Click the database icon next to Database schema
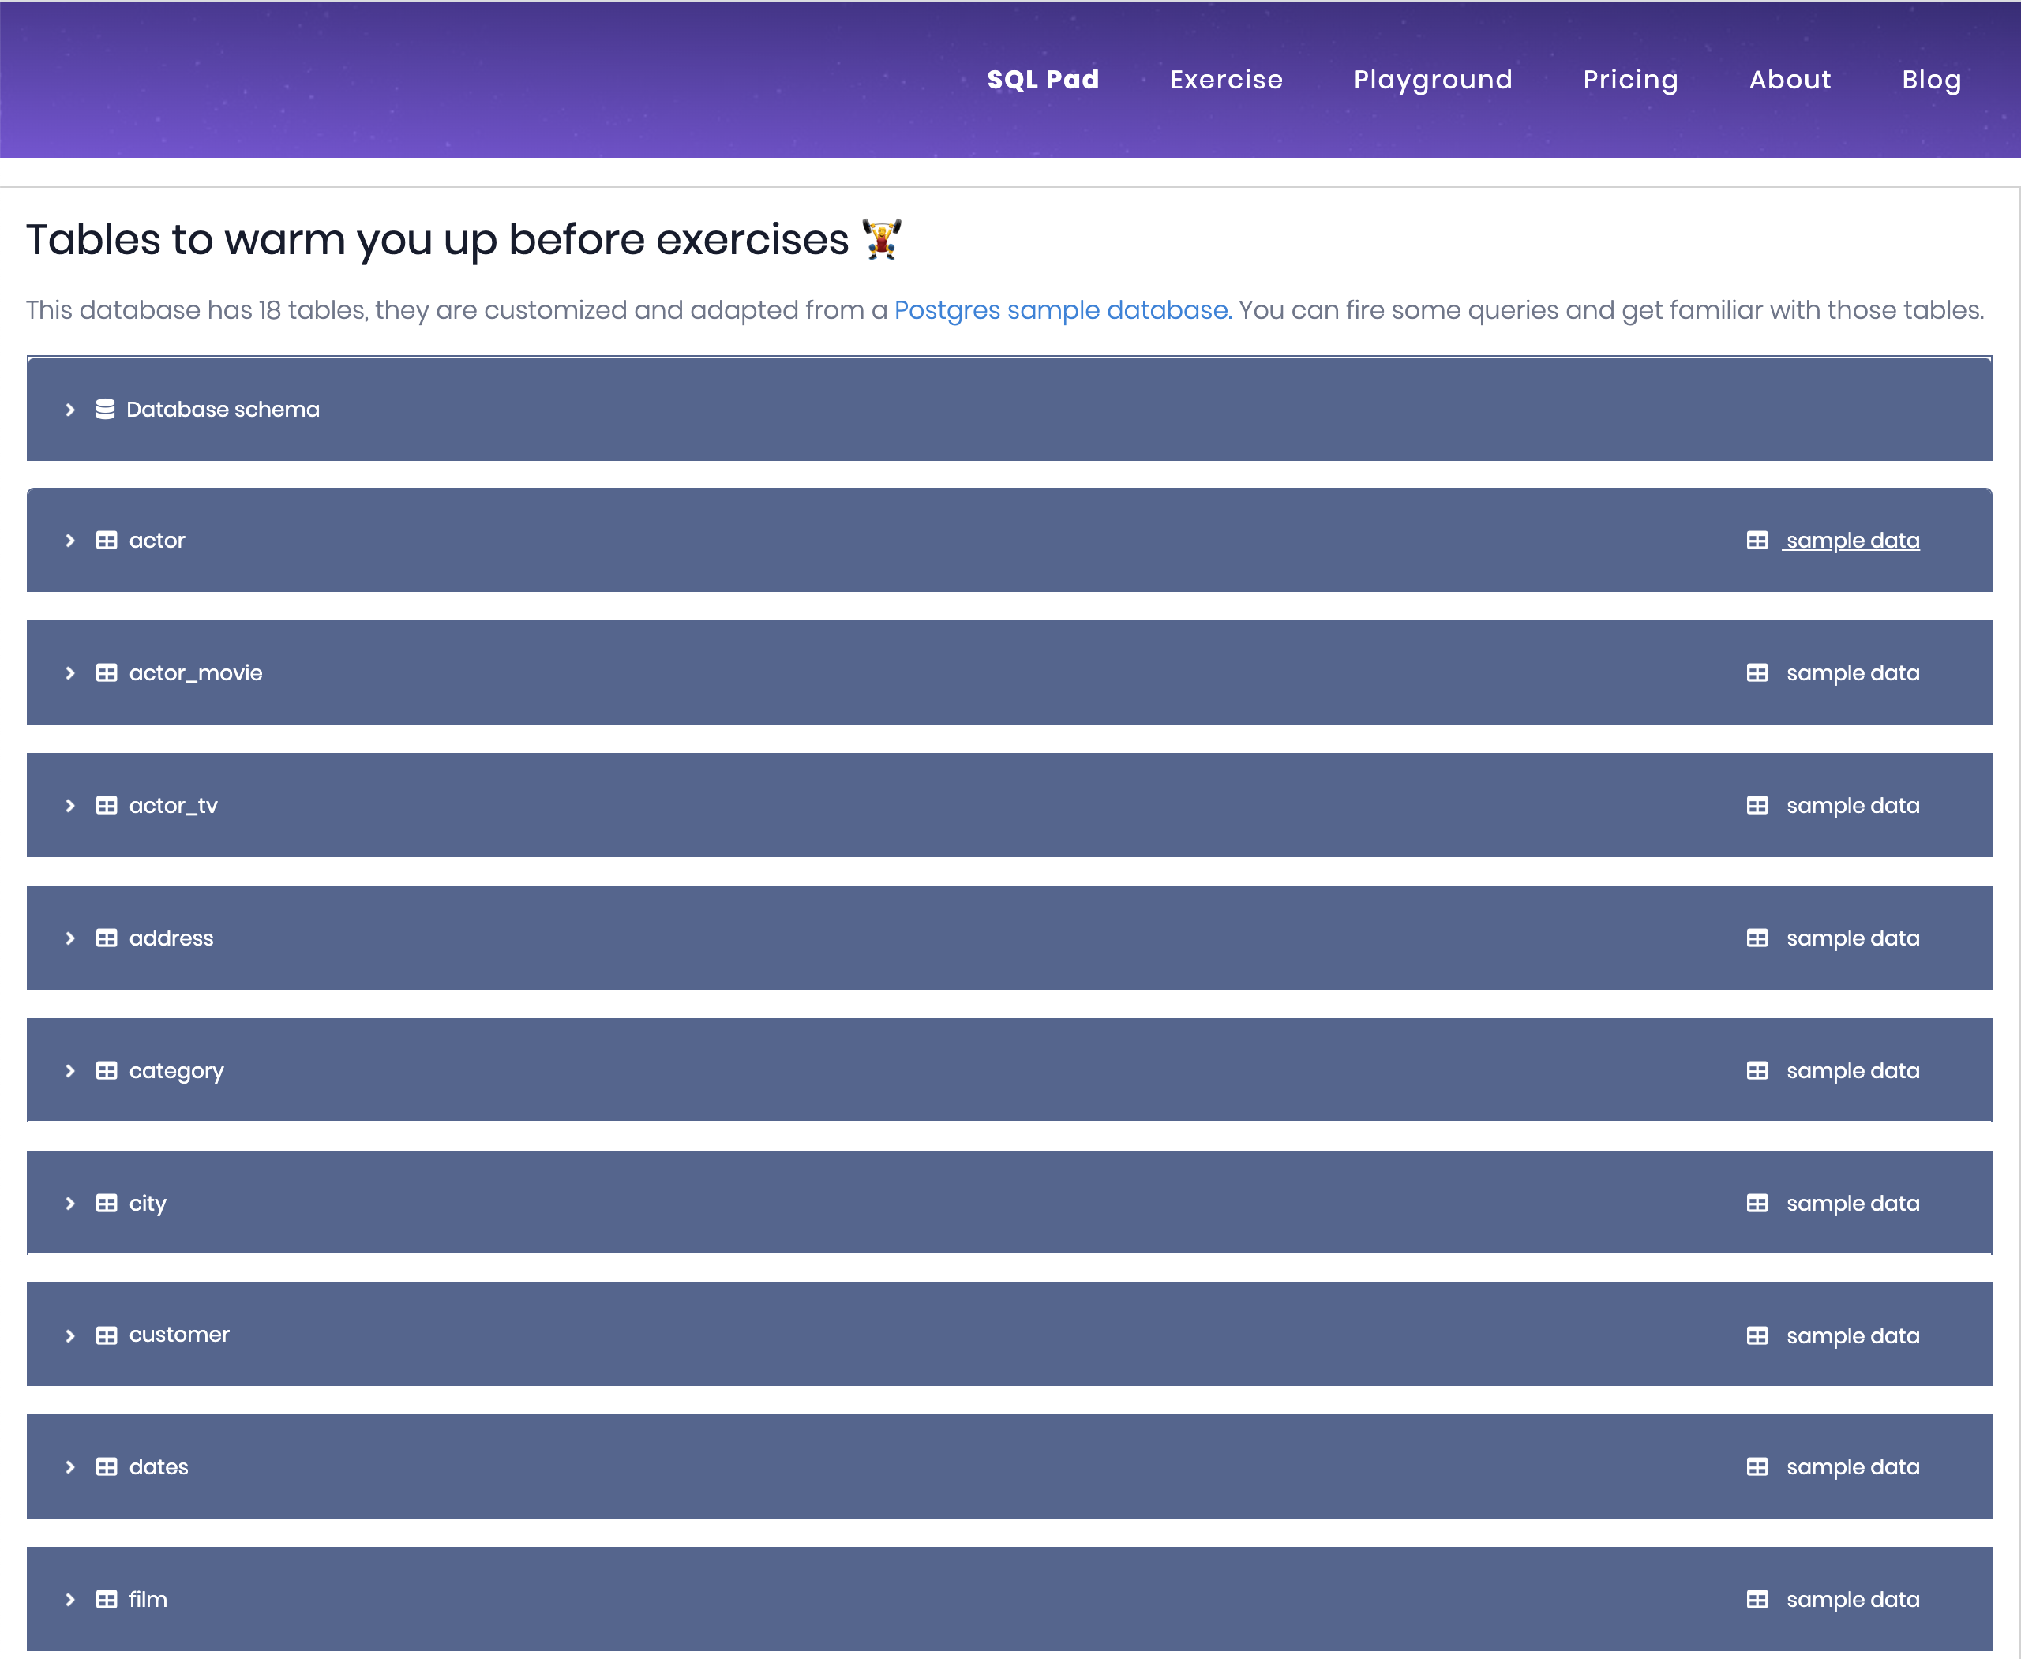 (106, 409)
